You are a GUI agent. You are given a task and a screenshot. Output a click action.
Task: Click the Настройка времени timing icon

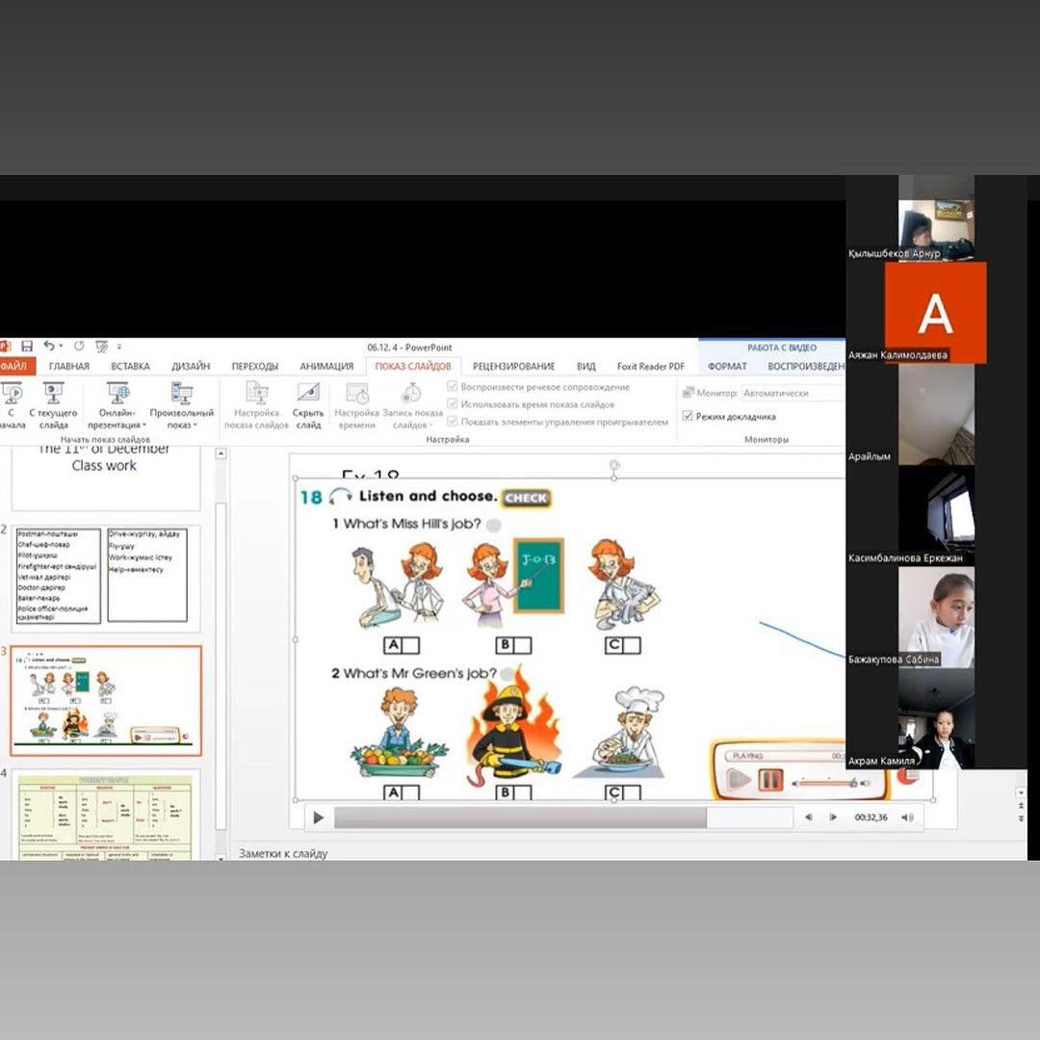(357, 393)
